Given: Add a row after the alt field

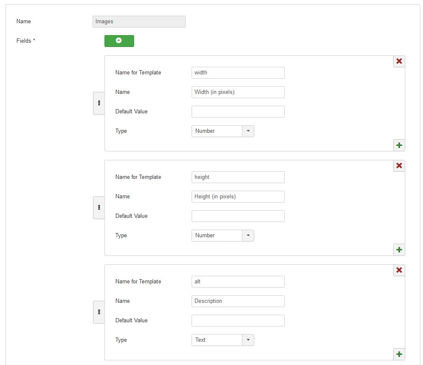Looking at the screenshot, I should click(x=399, y=354).
